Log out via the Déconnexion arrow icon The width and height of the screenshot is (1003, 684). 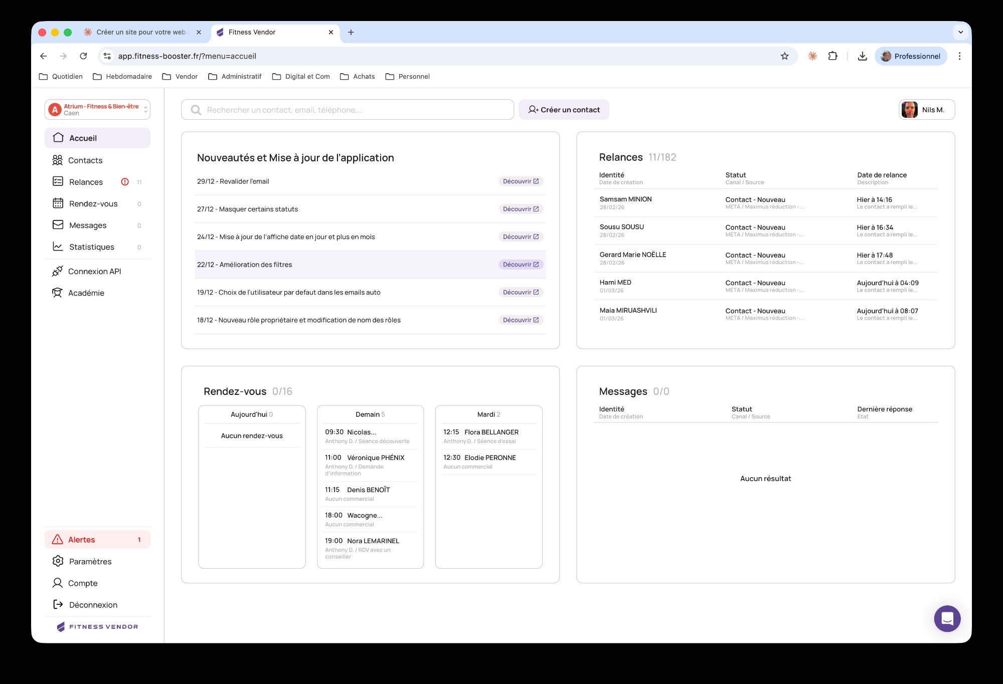point(58,604)
